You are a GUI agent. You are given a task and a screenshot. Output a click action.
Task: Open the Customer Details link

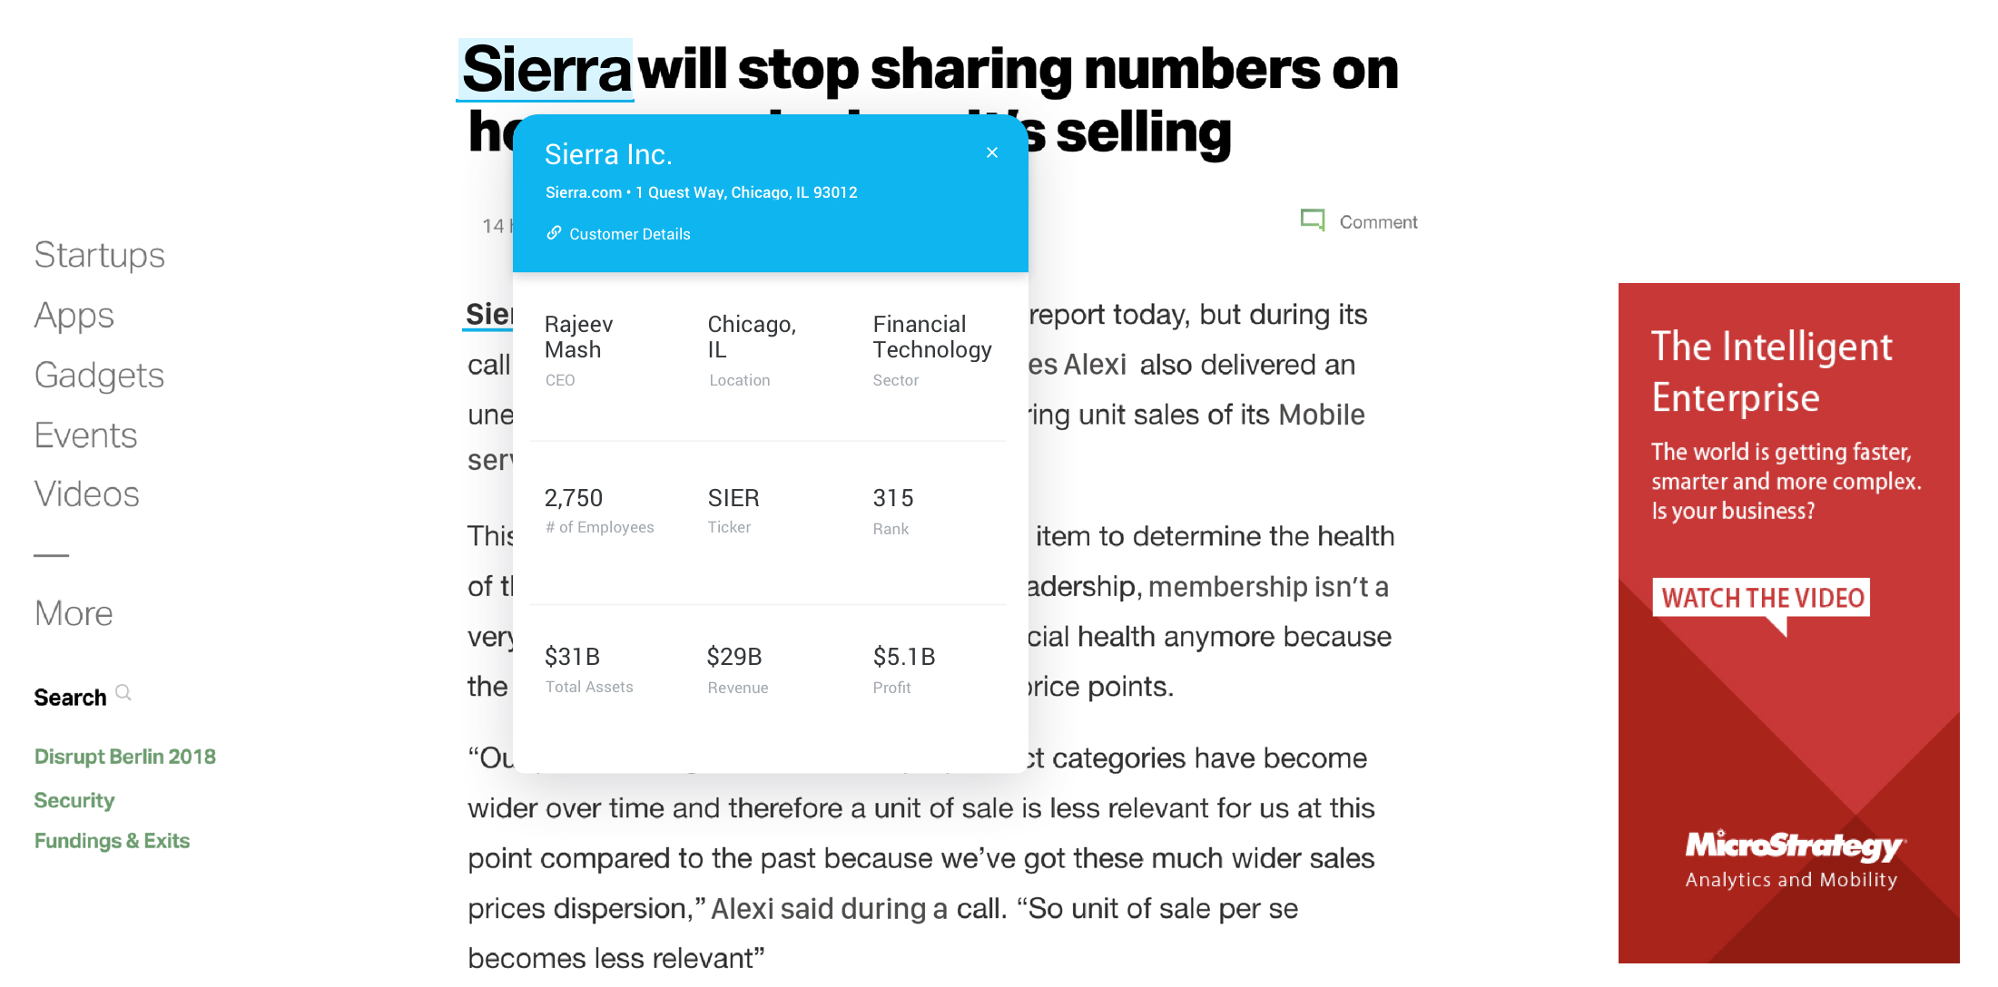pos(629,234)
